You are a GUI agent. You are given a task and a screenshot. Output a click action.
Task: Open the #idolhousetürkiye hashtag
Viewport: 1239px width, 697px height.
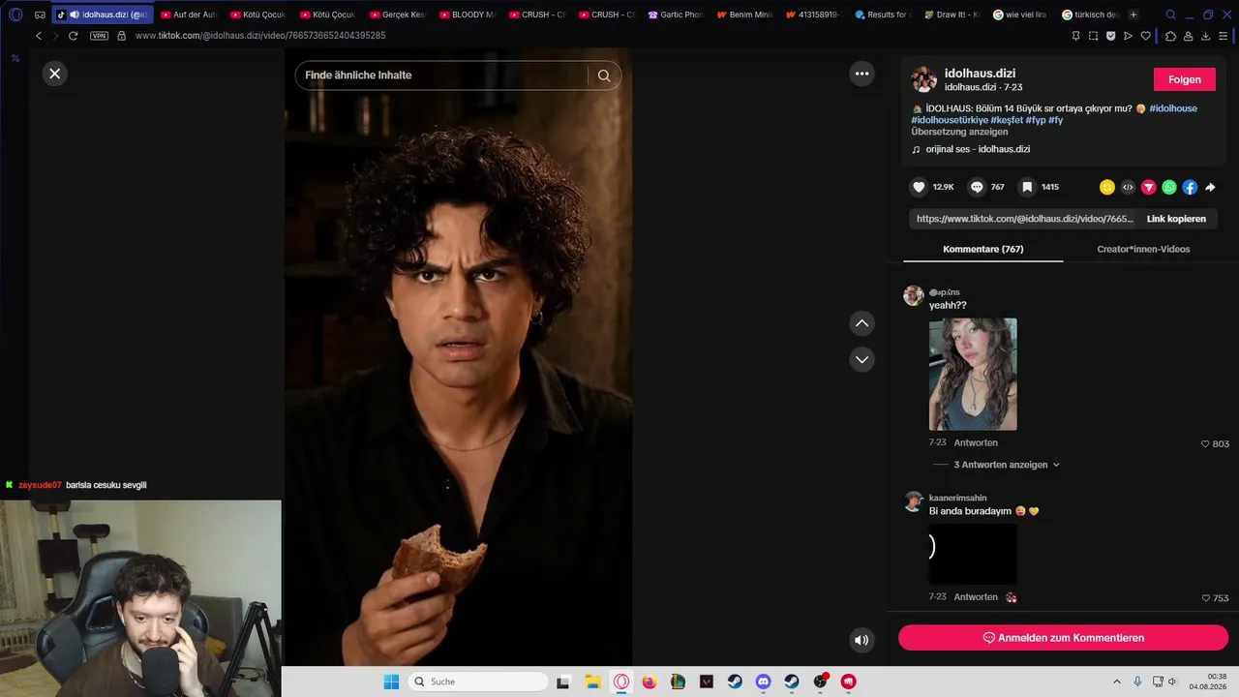[950, 120]
